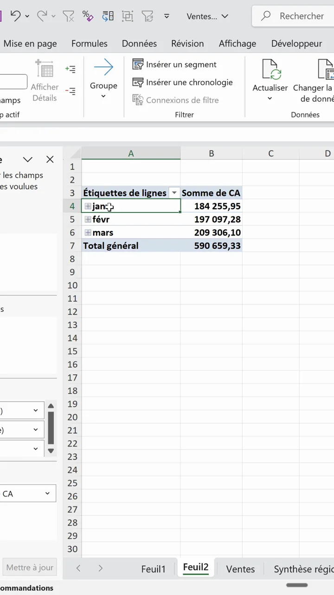Select column B header
The height and width of the screenshot is (595, 334).
pos(211,153)
